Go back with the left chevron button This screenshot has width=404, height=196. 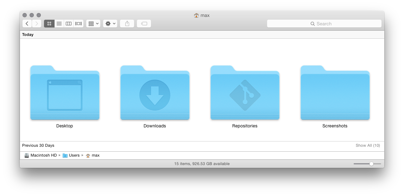pos(27,24)
